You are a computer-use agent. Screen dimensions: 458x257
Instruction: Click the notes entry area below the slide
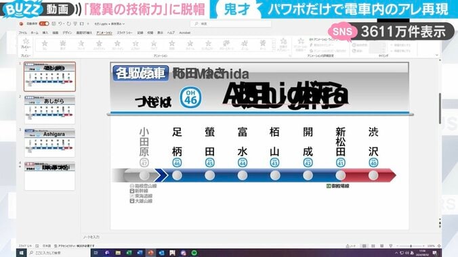[x=260, y=237]
